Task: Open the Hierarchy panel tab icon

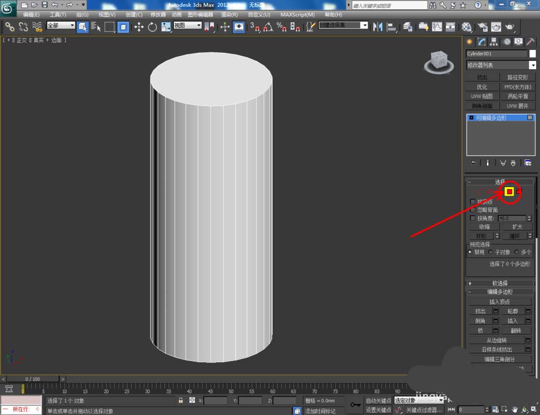Action: [494, 42]
